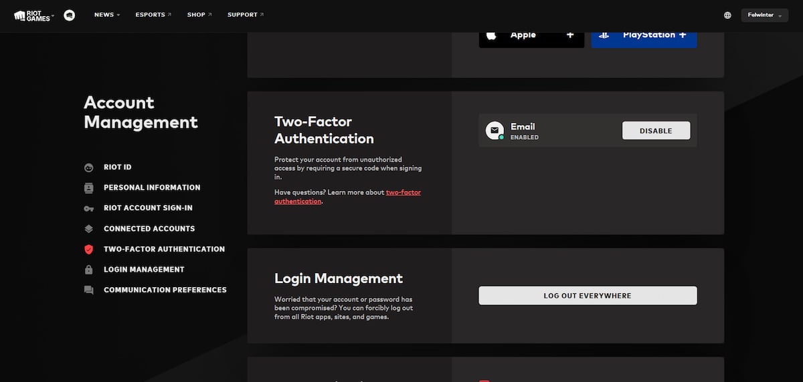Click the Connected Accounts layers icon
This screenshot has height=382, width=803.
point(88,228)
